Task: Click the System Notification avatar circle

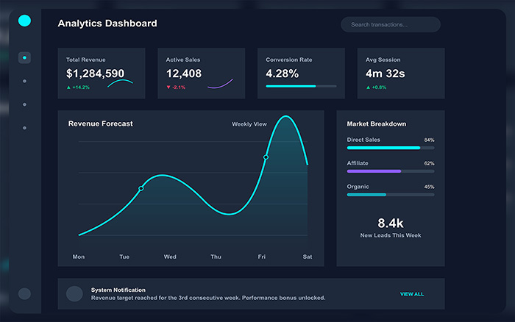Action: point(74,294)
